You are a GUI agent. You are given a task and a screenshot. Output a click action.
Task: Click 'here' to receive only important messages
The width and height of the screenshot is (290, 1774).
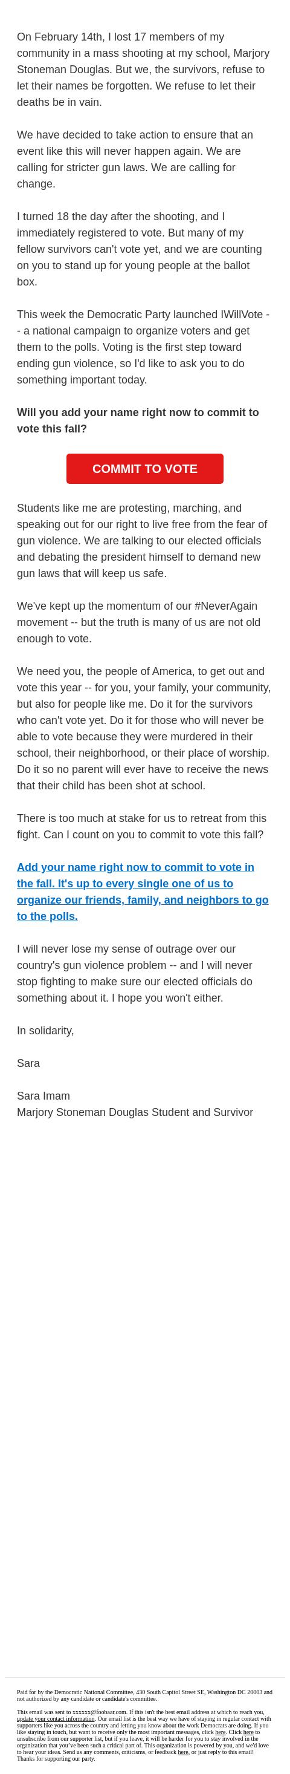coord(220,1732)
